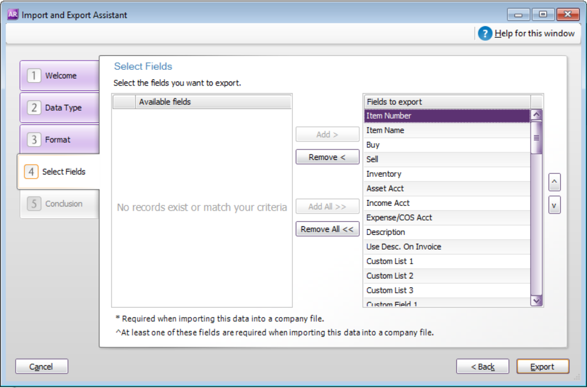
Task: Select Custom List 2 field row
Action: (x=447, y=276)
